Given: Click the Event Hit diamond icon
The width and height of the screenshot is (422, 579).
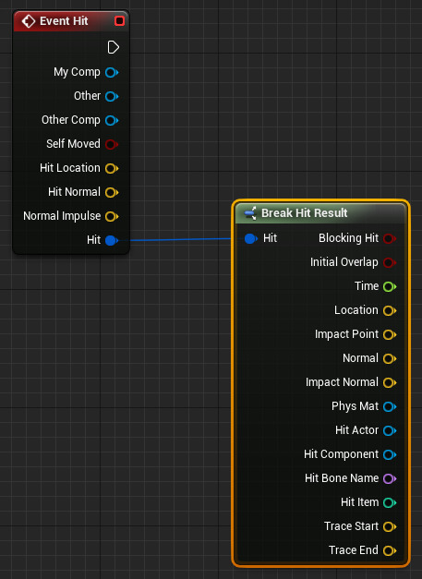Looking at the screenshot, I should coord(29,21).
